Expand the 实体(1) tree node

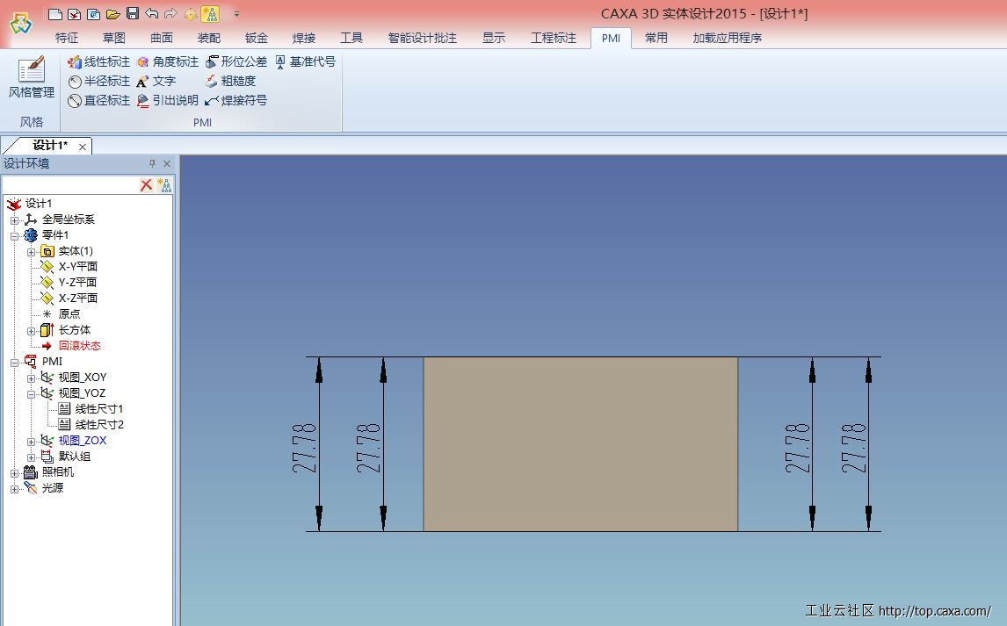click(x=31, y=252)
